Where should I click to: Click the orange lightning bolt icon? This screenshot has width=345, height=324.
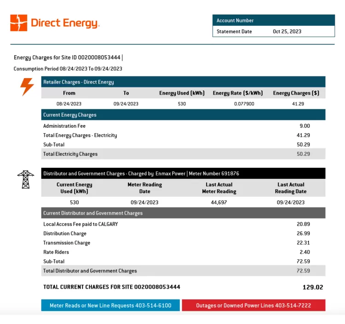point(27,86)
